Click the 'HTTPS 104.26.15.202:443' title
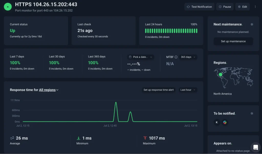 [x=46, y=4]
